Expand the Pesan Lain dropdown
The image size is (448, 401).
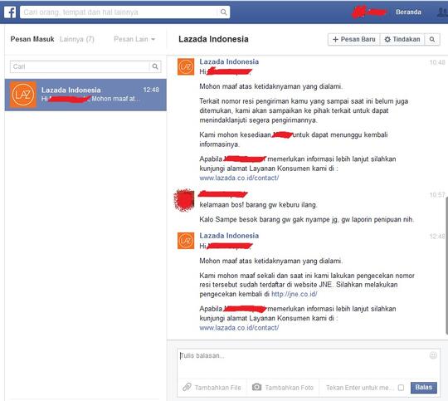coord(134,39)
